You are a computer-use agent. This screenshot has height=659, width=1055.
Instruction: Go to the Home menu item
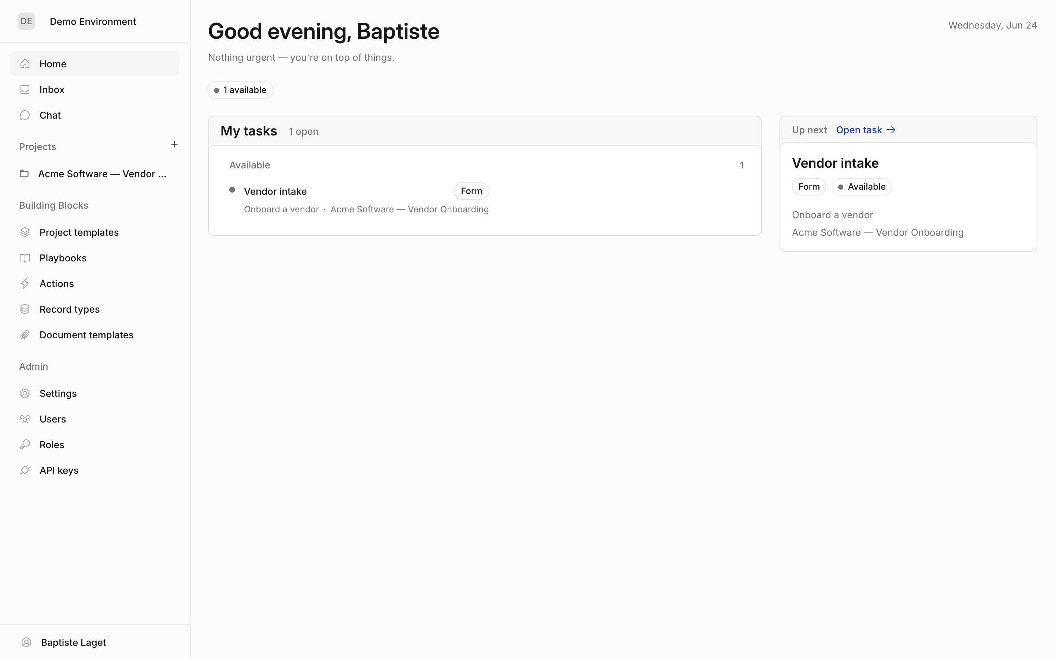tap(95, 64)
